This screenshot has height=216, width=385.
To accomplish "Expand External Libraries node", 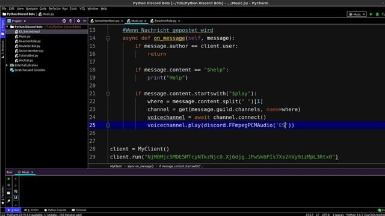I will [7, 65].
